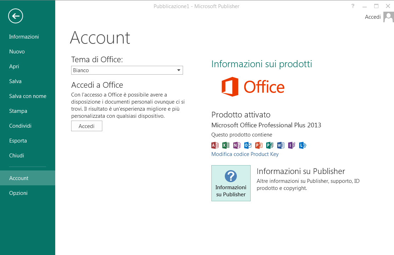
Task: Click the Bianco theme combo box
Action: coord(127,70)
